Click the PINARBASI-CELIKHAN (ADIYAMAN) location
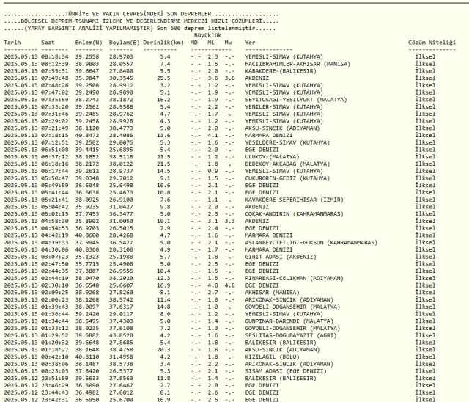Screen dimensions: 469x402 (292, 280)
